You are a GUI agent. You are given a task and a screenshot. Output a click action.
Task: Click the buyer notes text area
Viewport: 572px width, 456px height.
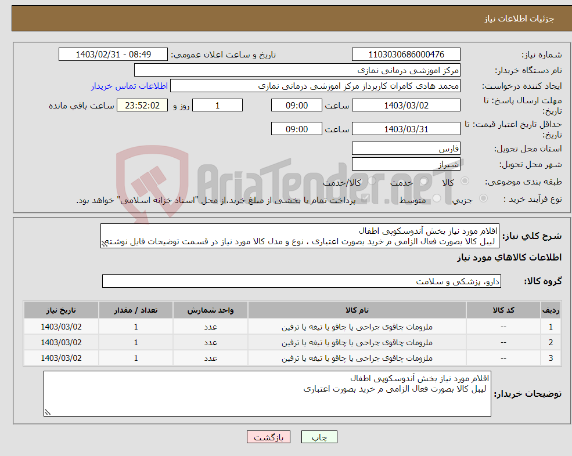267,394
